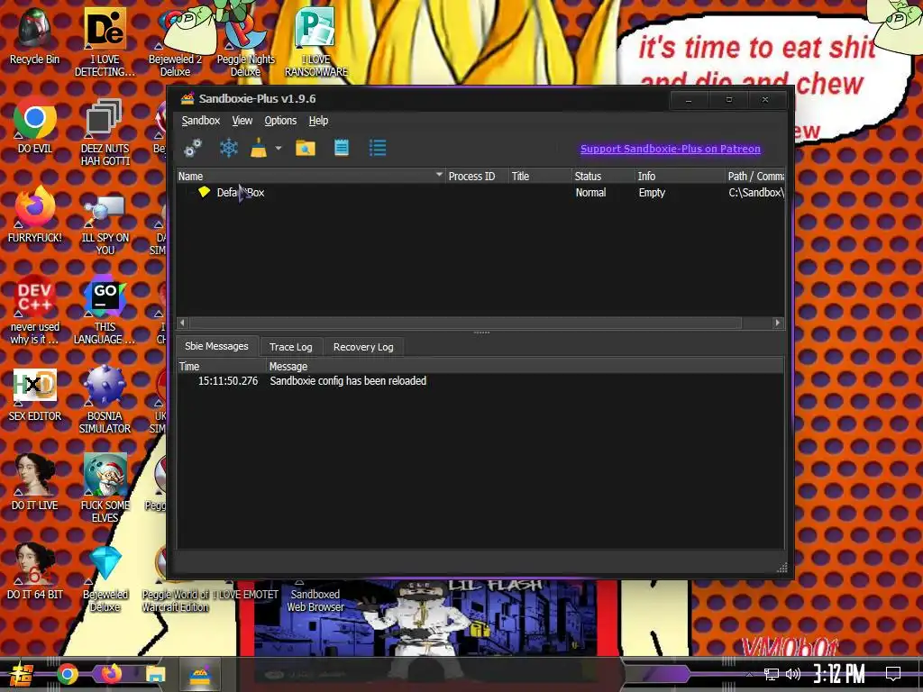Select the HxD editor desktop shortcut

point(35,395)
